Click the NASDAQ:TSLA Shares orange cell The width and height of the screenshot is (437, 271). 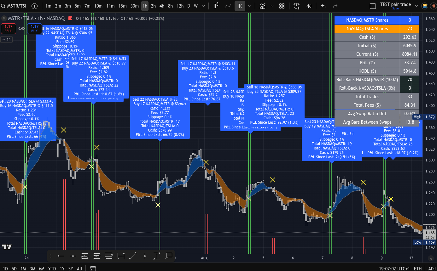pyautogui.click(x=367, y=29)
